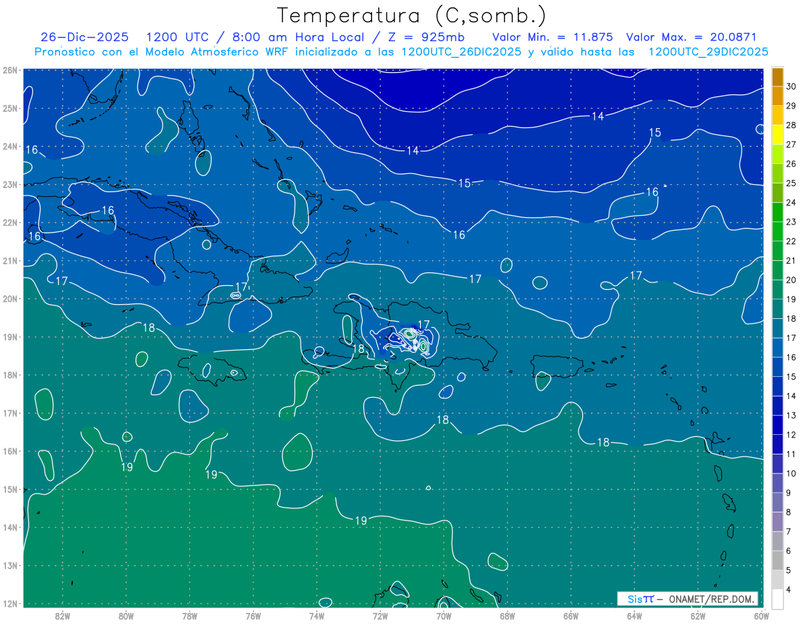
Task: Click the legend value 25 label
Action: click(791, 183)
